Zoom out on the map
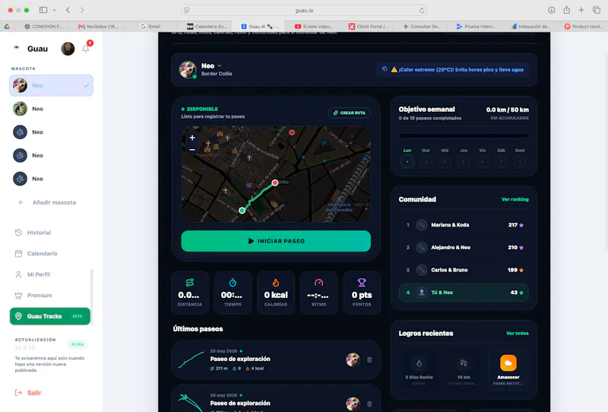 tap(192, 149)
